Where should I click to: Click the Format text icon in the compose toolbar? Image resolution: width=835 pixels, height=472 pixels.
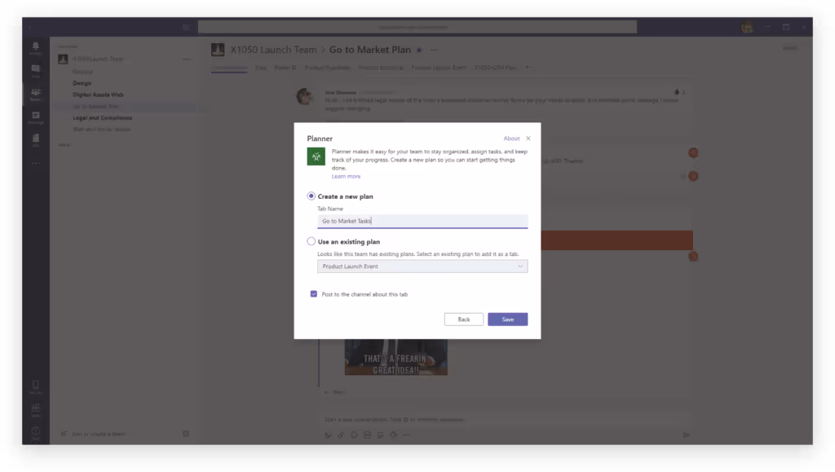[328, 435]
